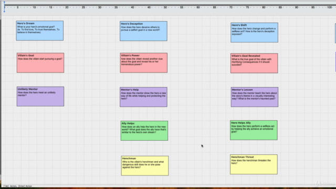336x189 pixels.
Task: Select the Hero's Deception card
Action: tap(143, 31)
